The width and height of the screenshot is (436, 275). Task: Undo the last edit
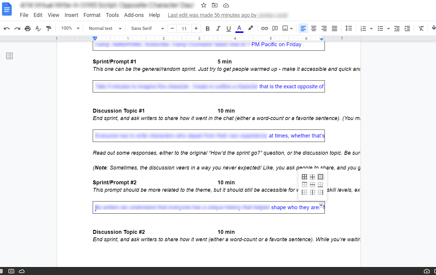[x=6, y=28]
